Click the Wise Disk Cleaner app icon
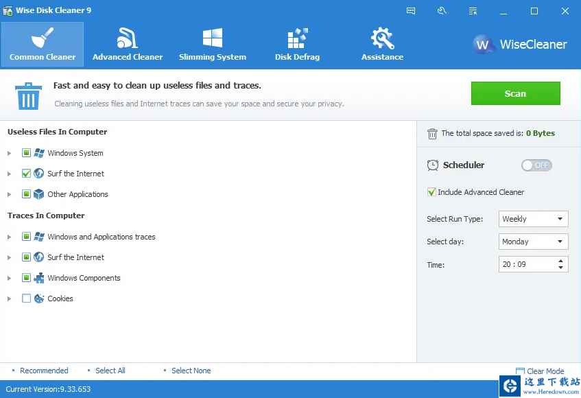Screen dimensions: 581x398 click(x=8, y=10)
